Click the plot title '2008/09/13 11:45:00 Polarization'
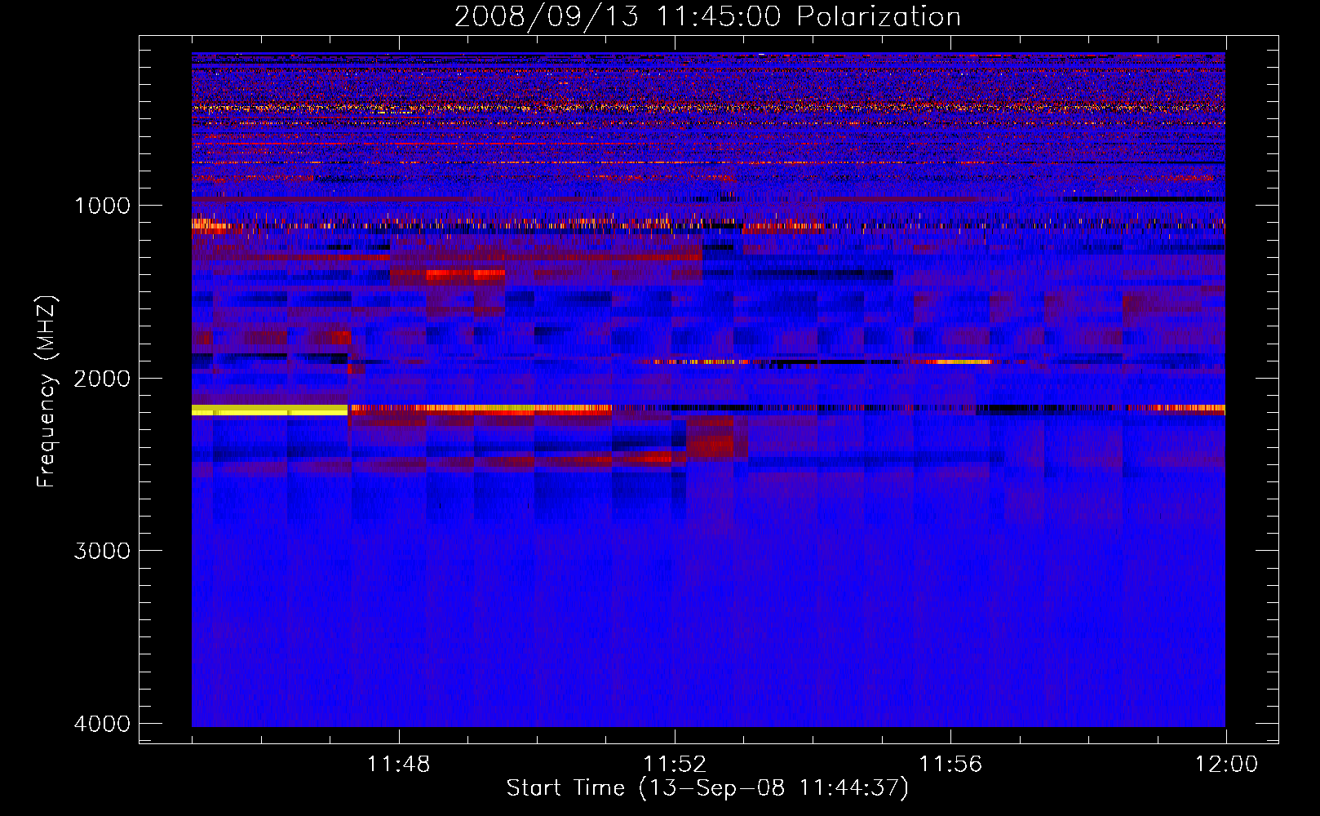 pos(707,16)
